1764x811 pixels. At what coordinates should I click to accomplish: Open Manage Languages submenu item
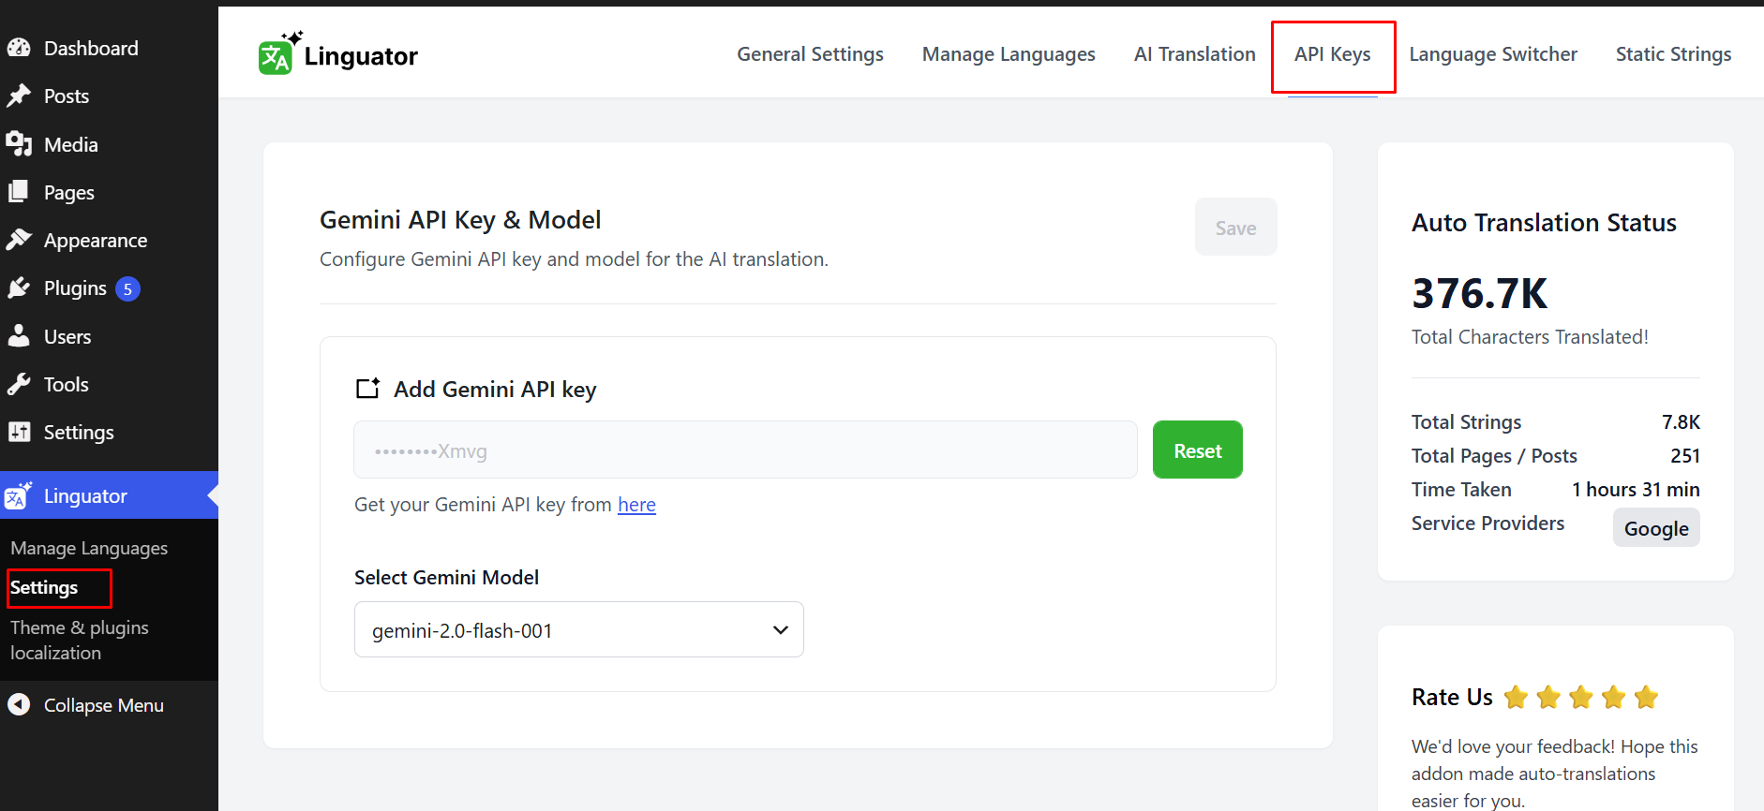pyautogui.click(x=89, y=548)
